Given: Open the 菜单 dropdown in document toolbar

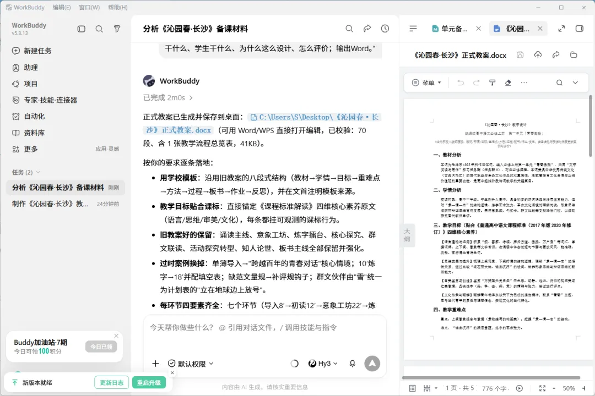Looking at the screenshot, I should click(x=427, y=82).
